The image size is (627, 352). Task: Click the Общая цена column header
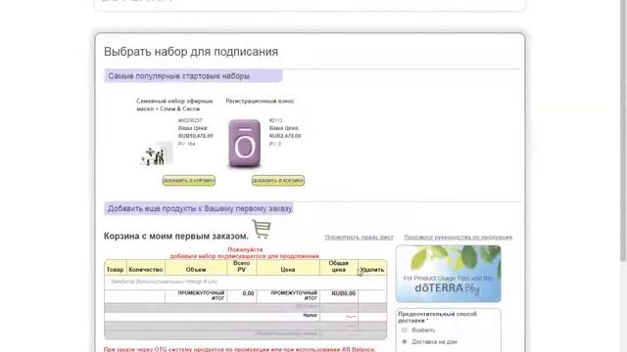click(339, 267)
